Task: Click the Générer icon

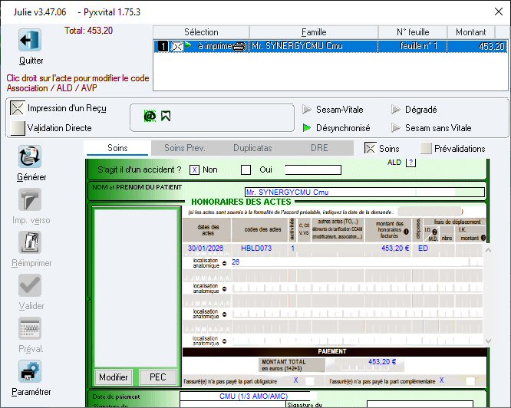Action: (x=30, y=157)
